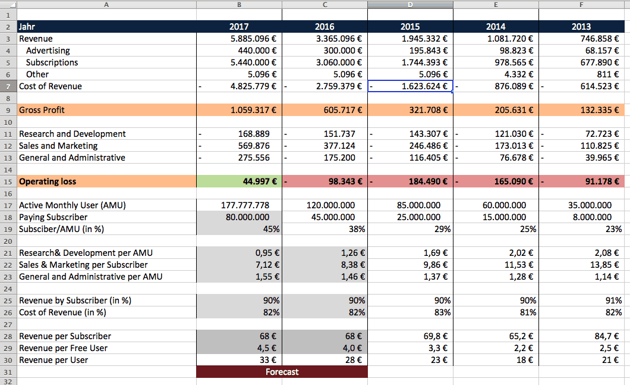Click value 13,85 € in row 22
Screen dimensions: 630x385
[581, 265]
